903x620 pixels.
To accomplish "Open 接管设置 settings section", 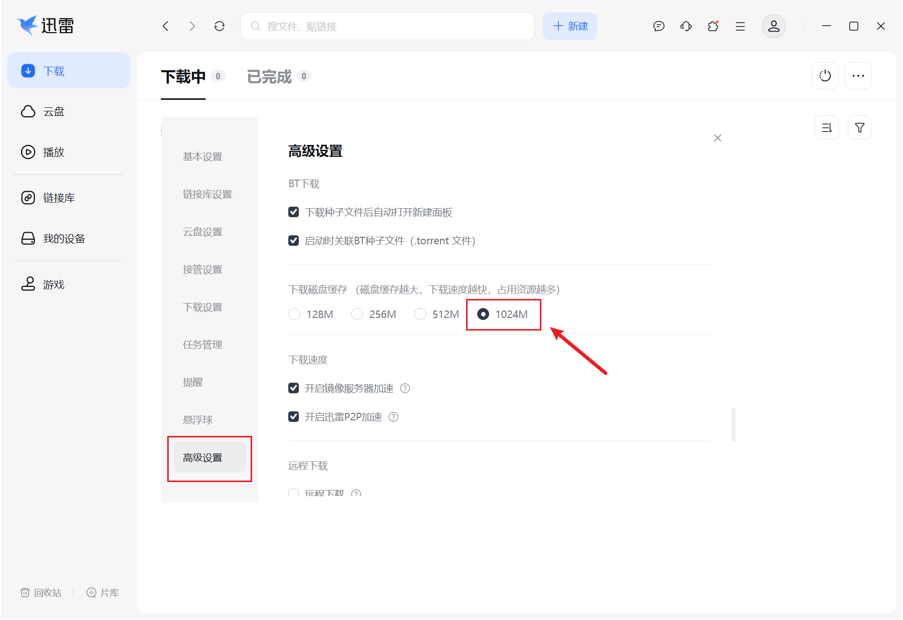I will [x=202, y=269].
